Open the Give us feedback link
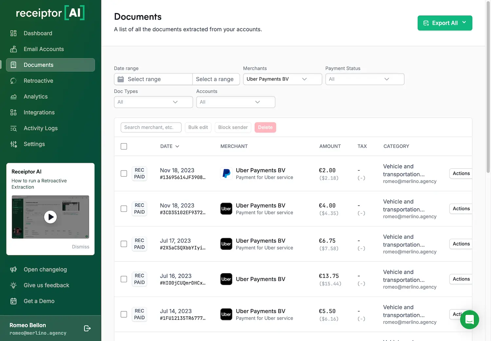This screenshot has width=491, height=341. (x=46, y=285)
